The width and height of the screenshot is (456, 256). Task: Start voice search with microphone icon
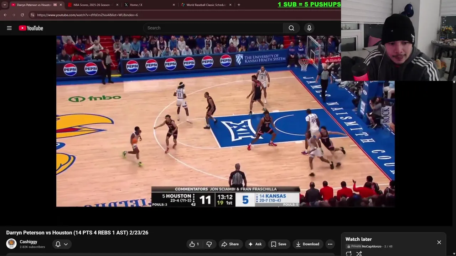pyautogui.click(x=309, y=28)
